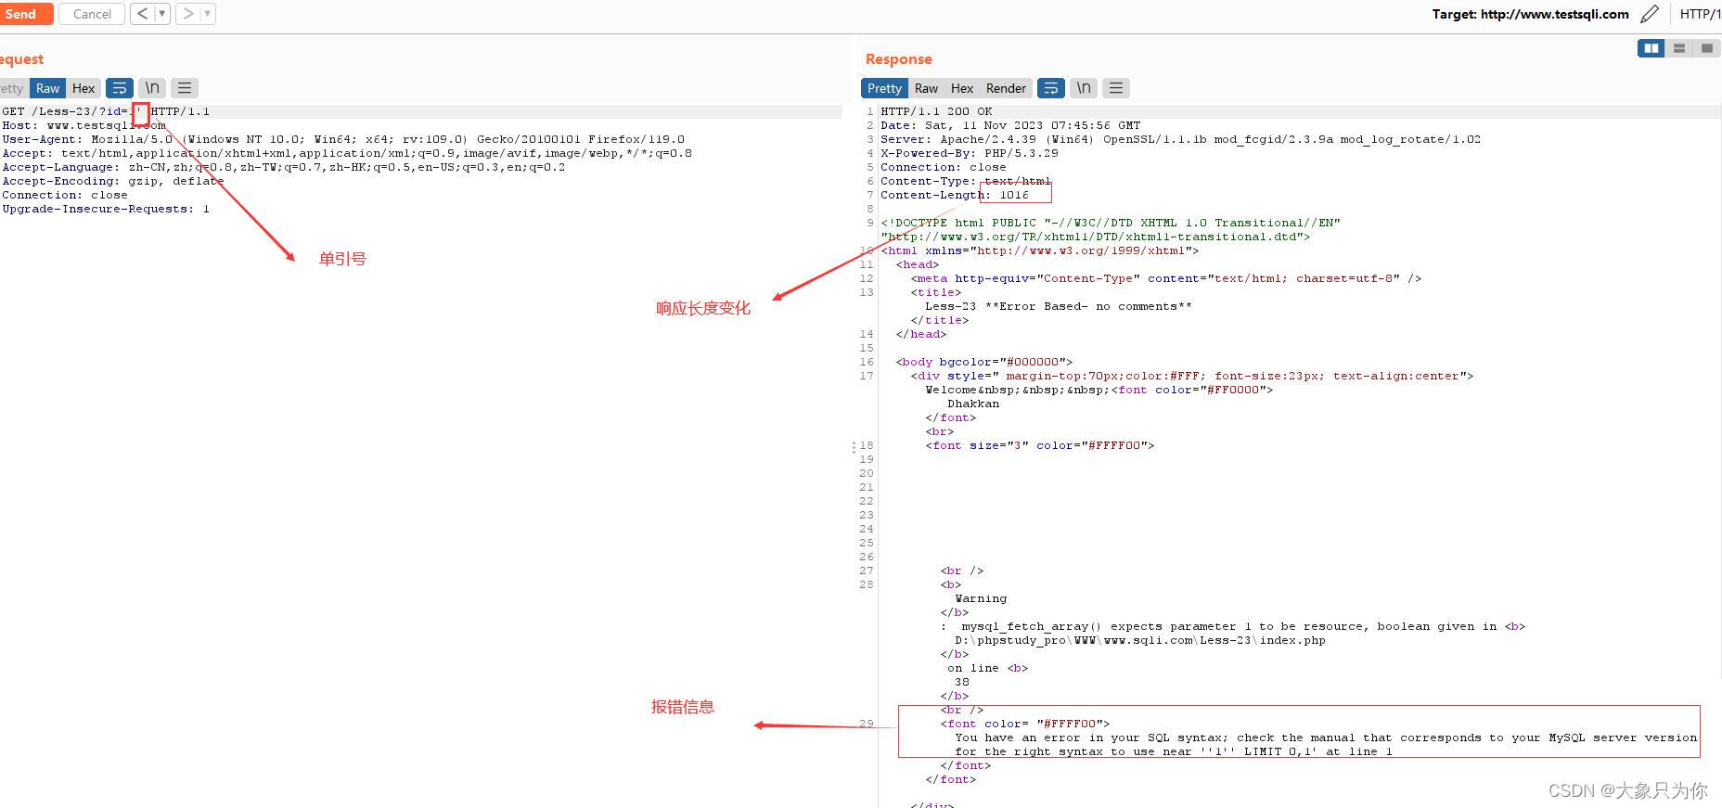This screenshot has width=1722, height=808.
Task: Click the Host: www.testsqli.com header line
Action: pos(84,125)
